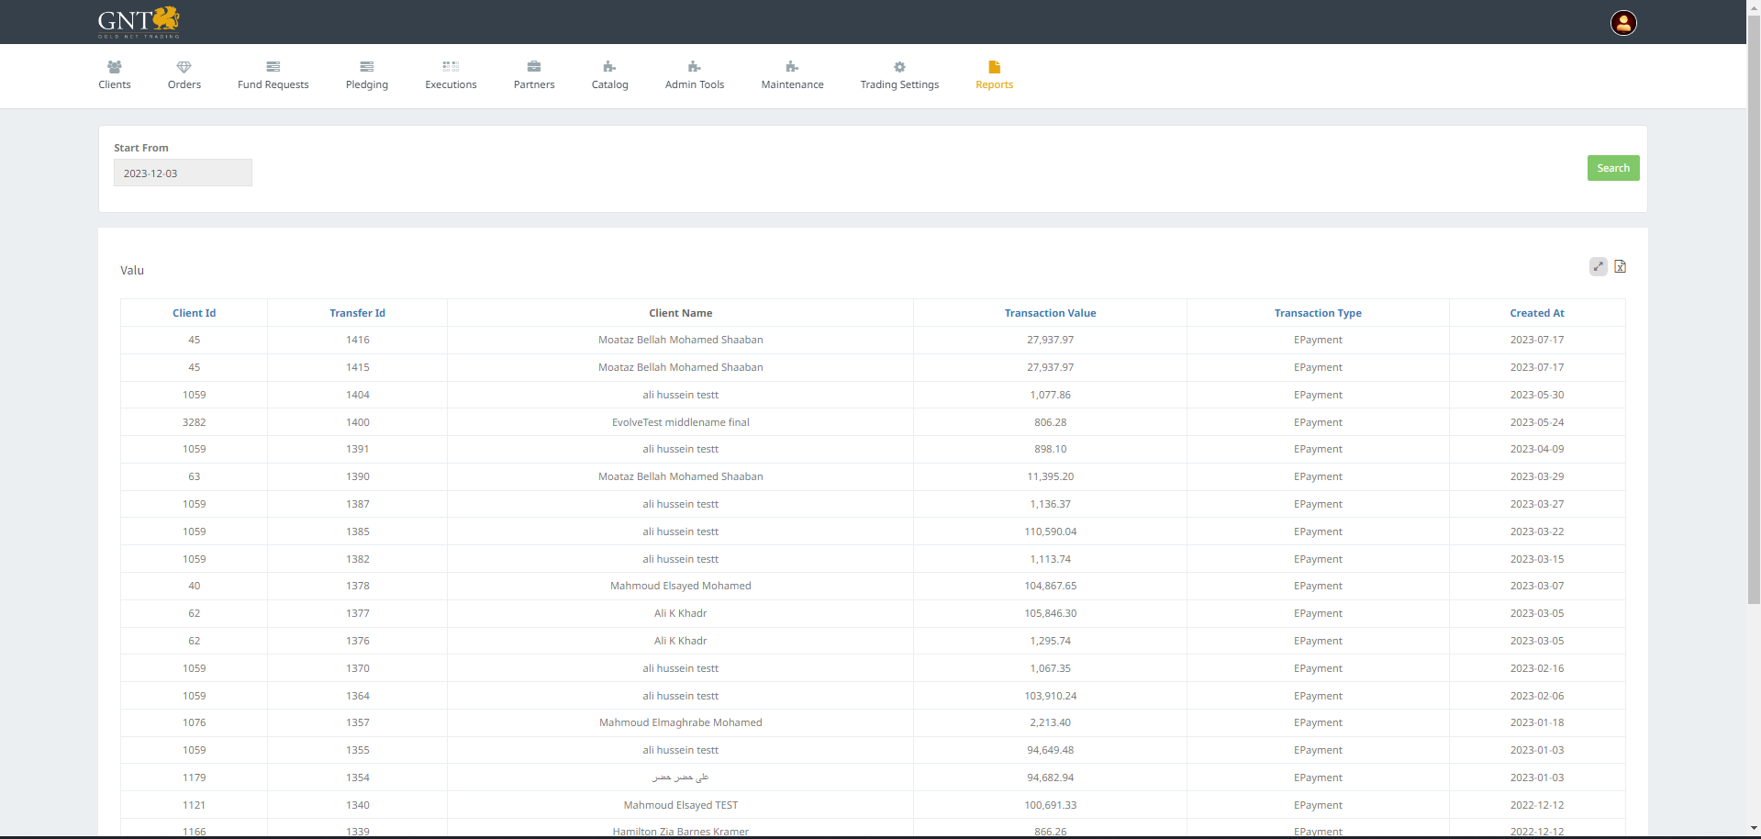Expand the Maintenance menu
The width and height of the screenshot is (1761, 839).
pos(792,75)
